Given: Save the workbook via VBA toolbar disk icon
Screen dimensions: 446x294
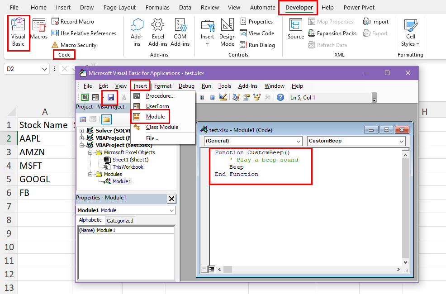Looking at the screenshot, I should (111, 98).
